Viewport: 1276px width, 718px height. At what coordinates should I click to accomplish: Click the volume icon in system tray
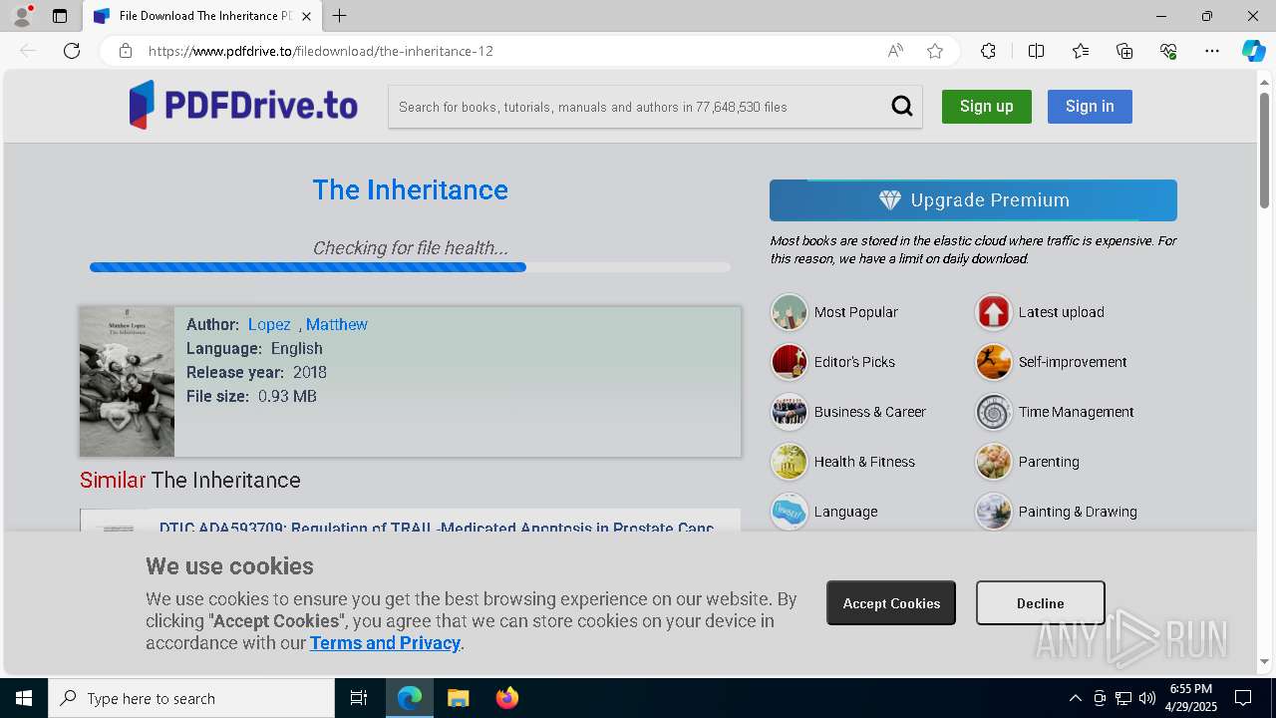pos(1146,698)
